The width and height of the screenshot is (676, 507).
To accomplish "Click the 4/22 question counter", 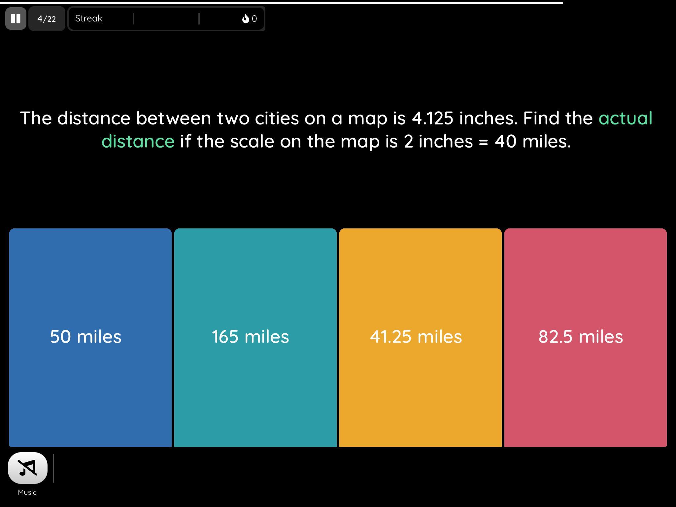I will (x=47, y=19).
